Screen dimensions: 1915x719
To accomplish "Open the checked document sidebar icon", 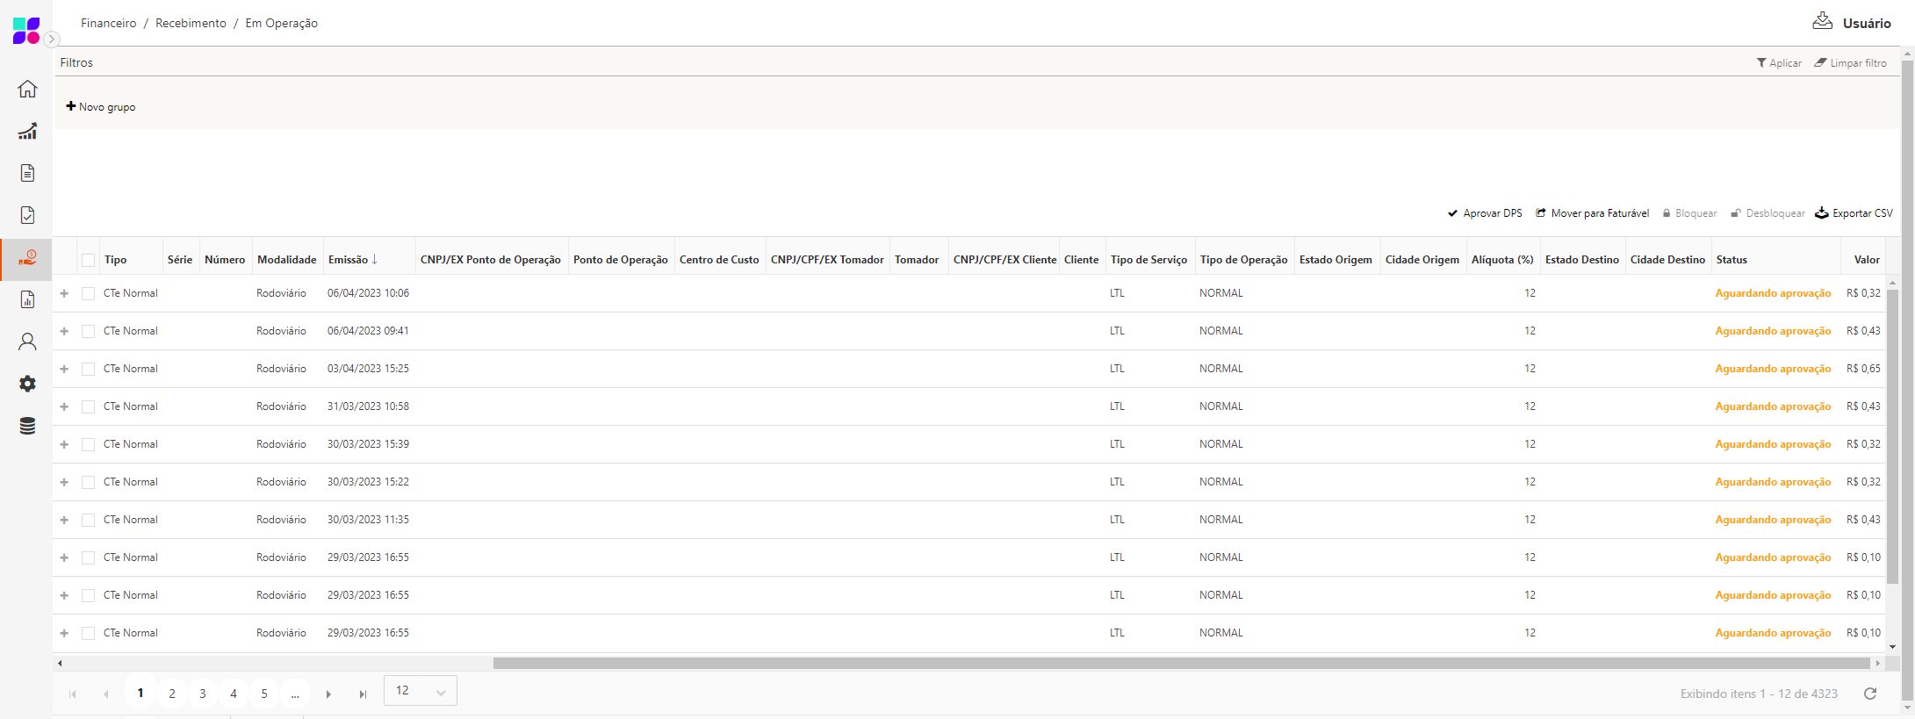I will pos(27,215).
